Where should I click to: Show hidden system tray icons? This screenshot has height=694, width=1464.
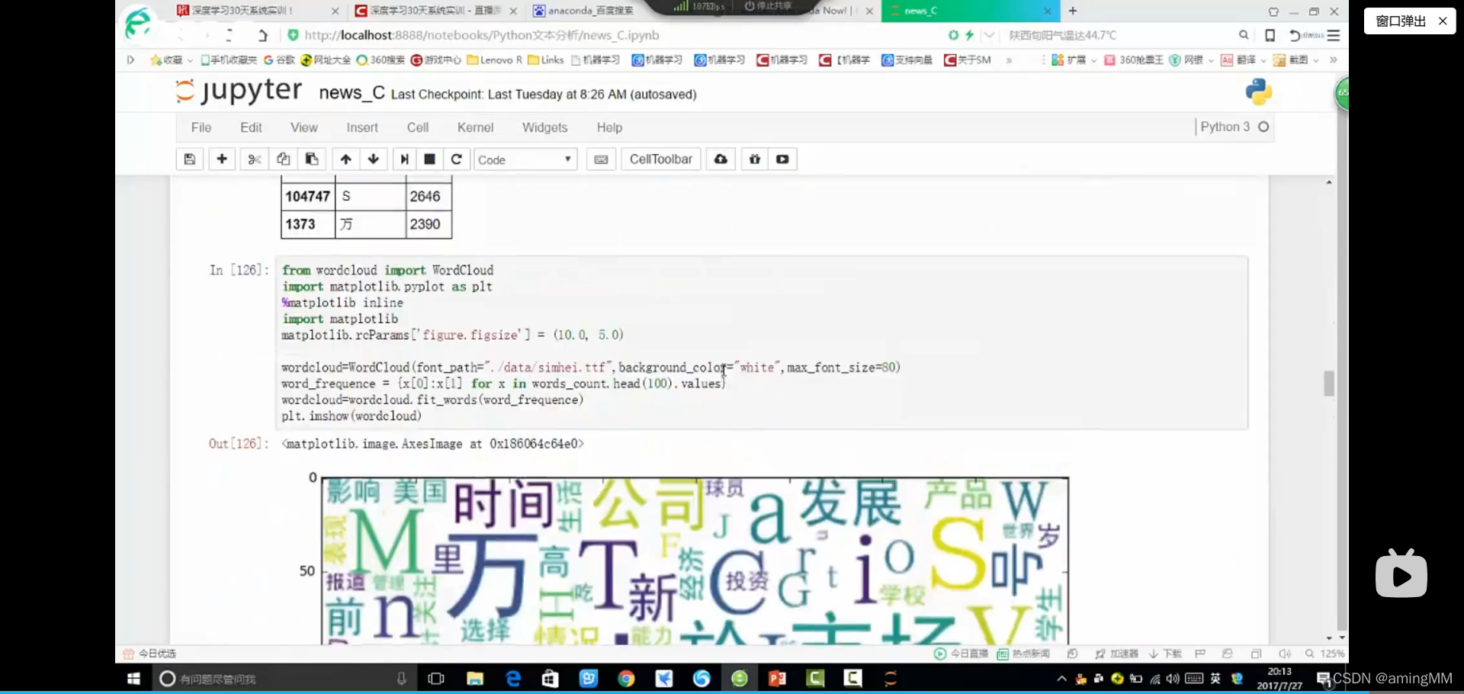coord(1061,679)
